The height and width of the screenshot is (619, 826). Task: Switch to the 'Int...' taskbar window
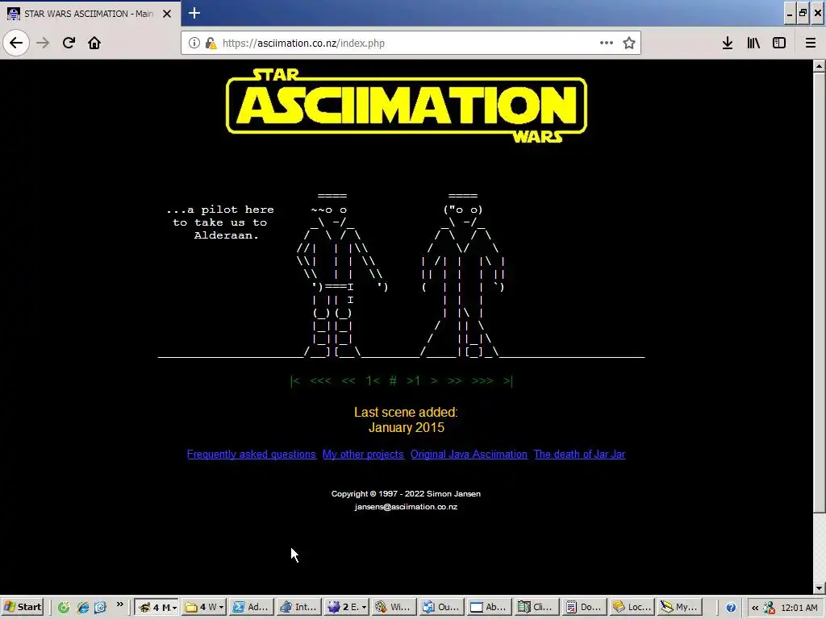[x=298, y=607]
